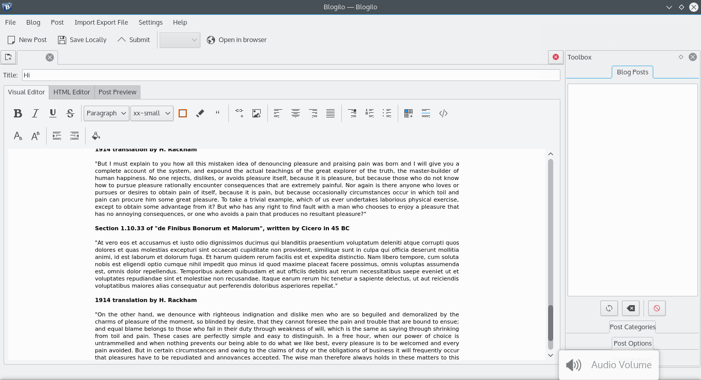701x380 pixels.
Task: Toggle strikethrough text formatting
Action: (70, 113)
